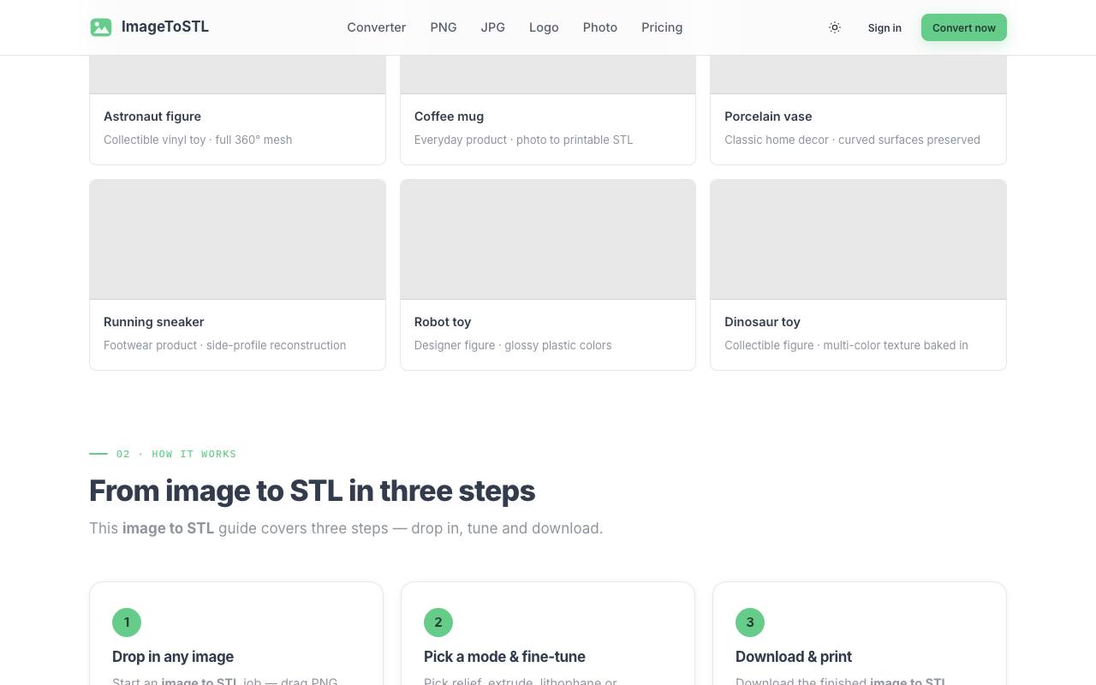Click the '02 · HOW IT WORKS' section label
1096x685 pixels.
[176, 454]
